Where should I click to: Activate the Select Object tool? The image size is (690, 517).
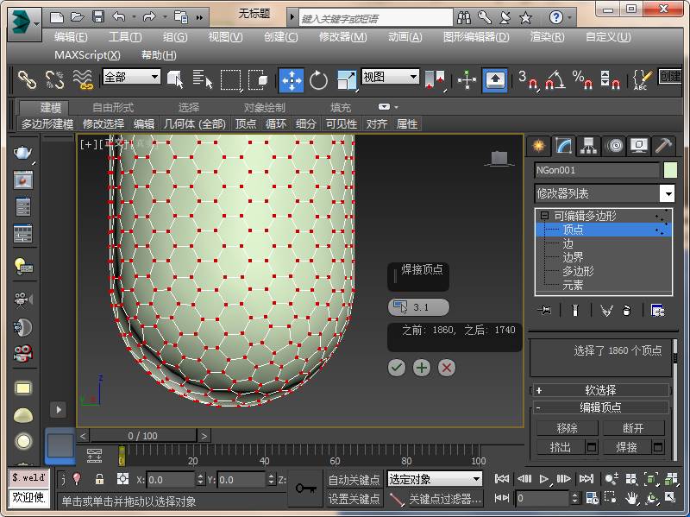[175, 79]
